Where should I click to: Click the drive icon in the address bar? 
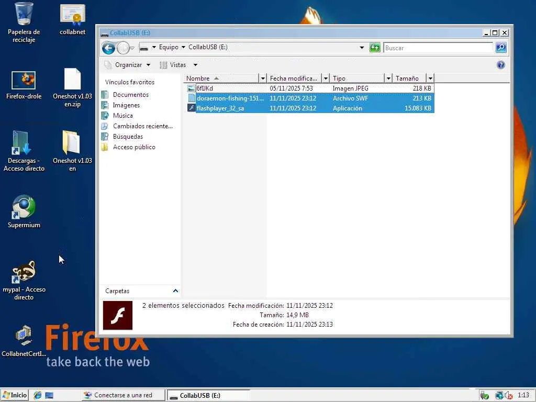pyautogui.click(x=144, y=48)
